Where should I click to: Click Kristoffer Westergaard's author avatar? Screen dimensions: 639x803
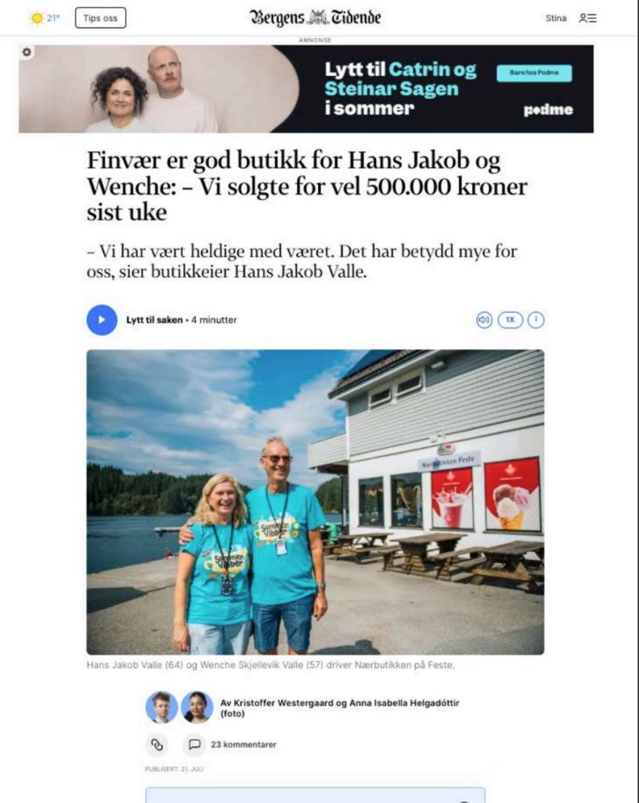161,707
